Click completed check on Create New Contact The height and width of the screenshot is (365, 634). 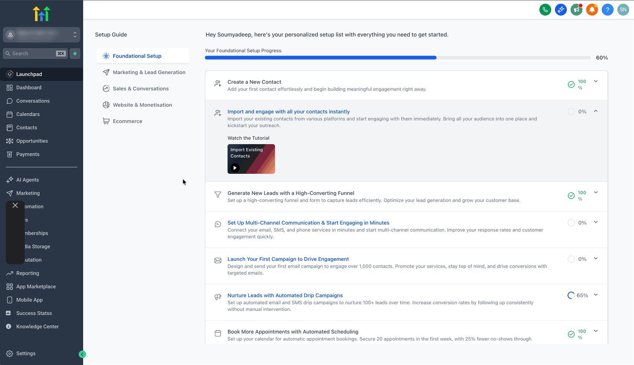click(571, 84)
